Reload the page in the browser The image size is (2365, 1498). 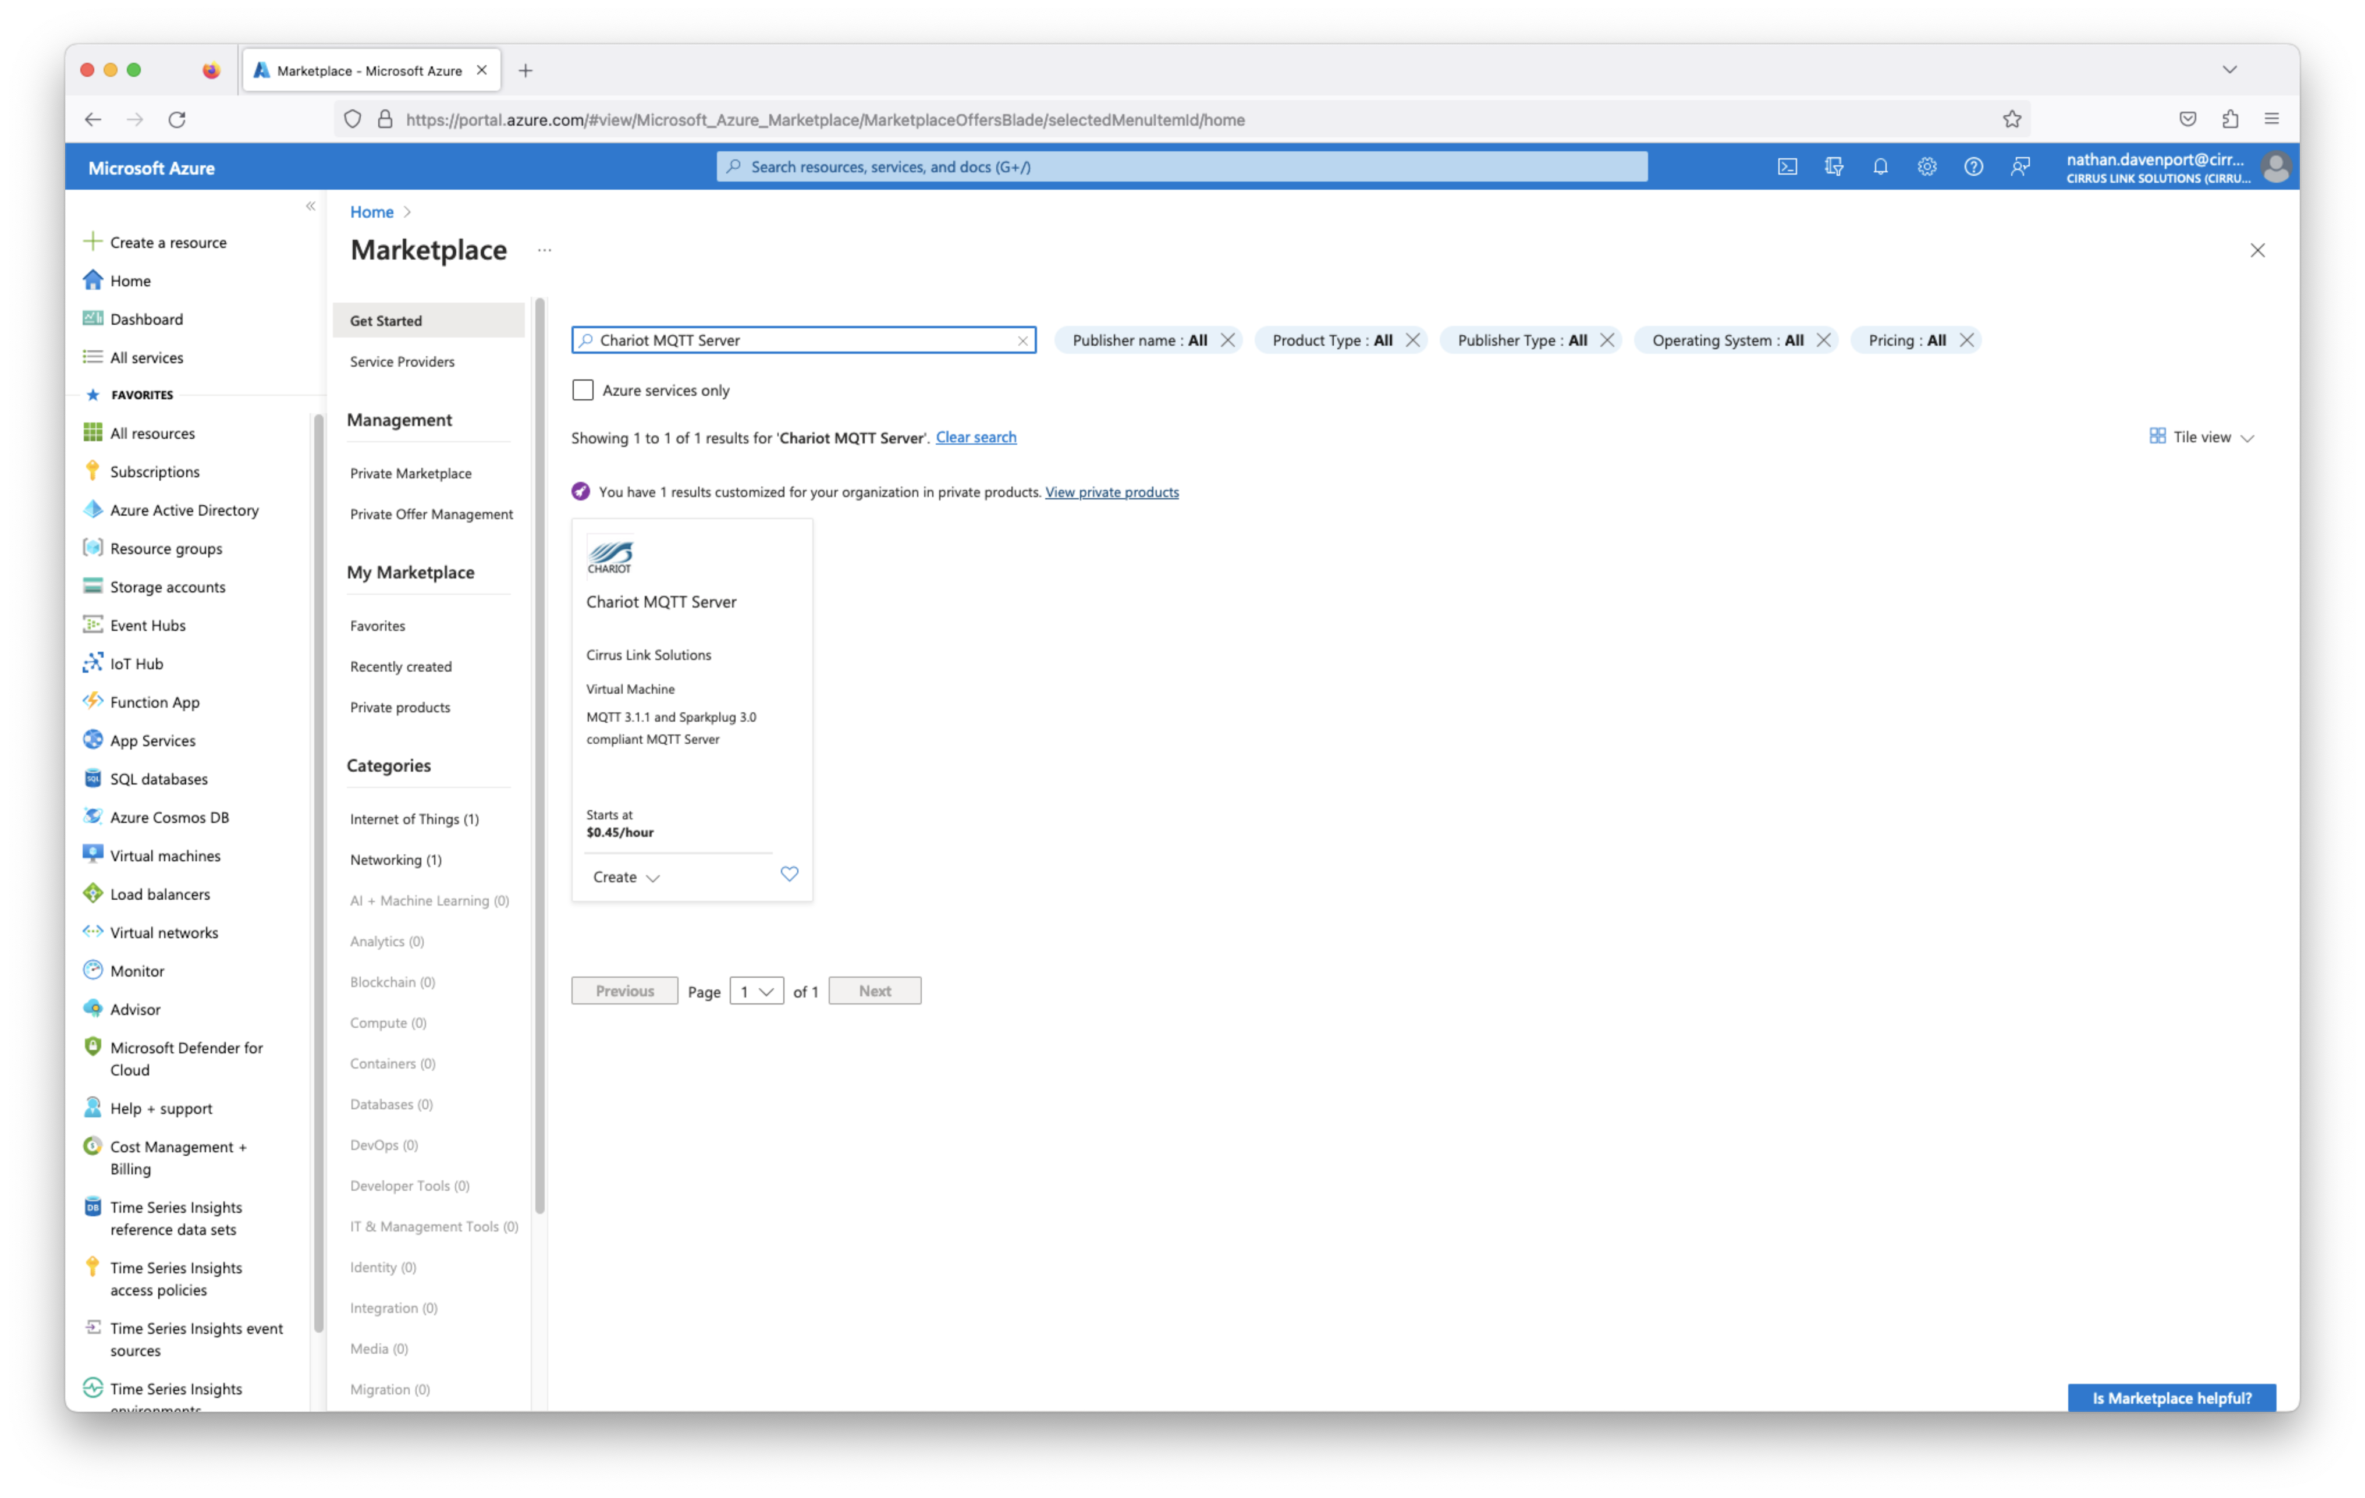(177, 119)
